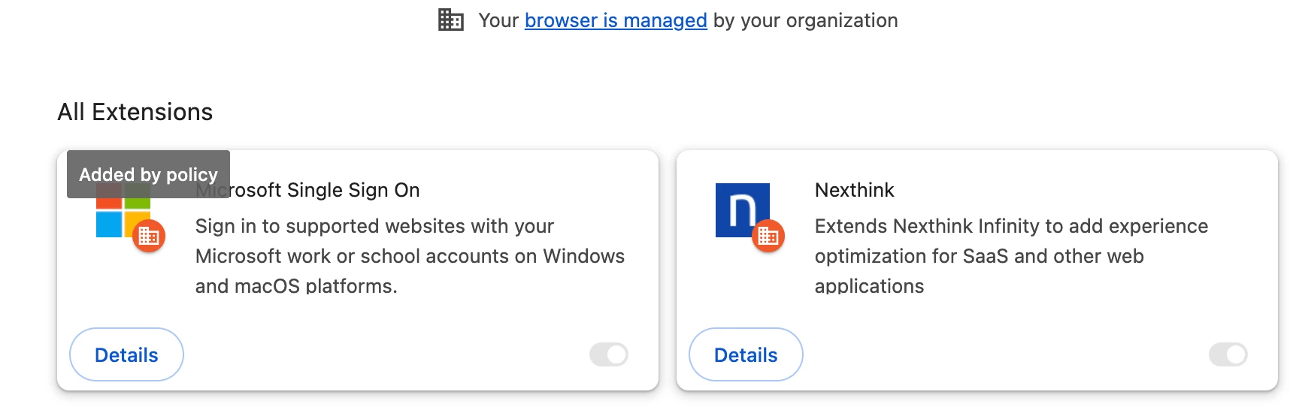Screen dimensions: 1290x410
Task: Click the Microsoft Single Sign On description text
Action: pyautogui.click(x=410, y=256)
